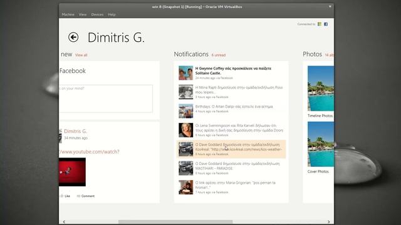Click the right arrow of the horizontal scrollbar

click(328, 222)
